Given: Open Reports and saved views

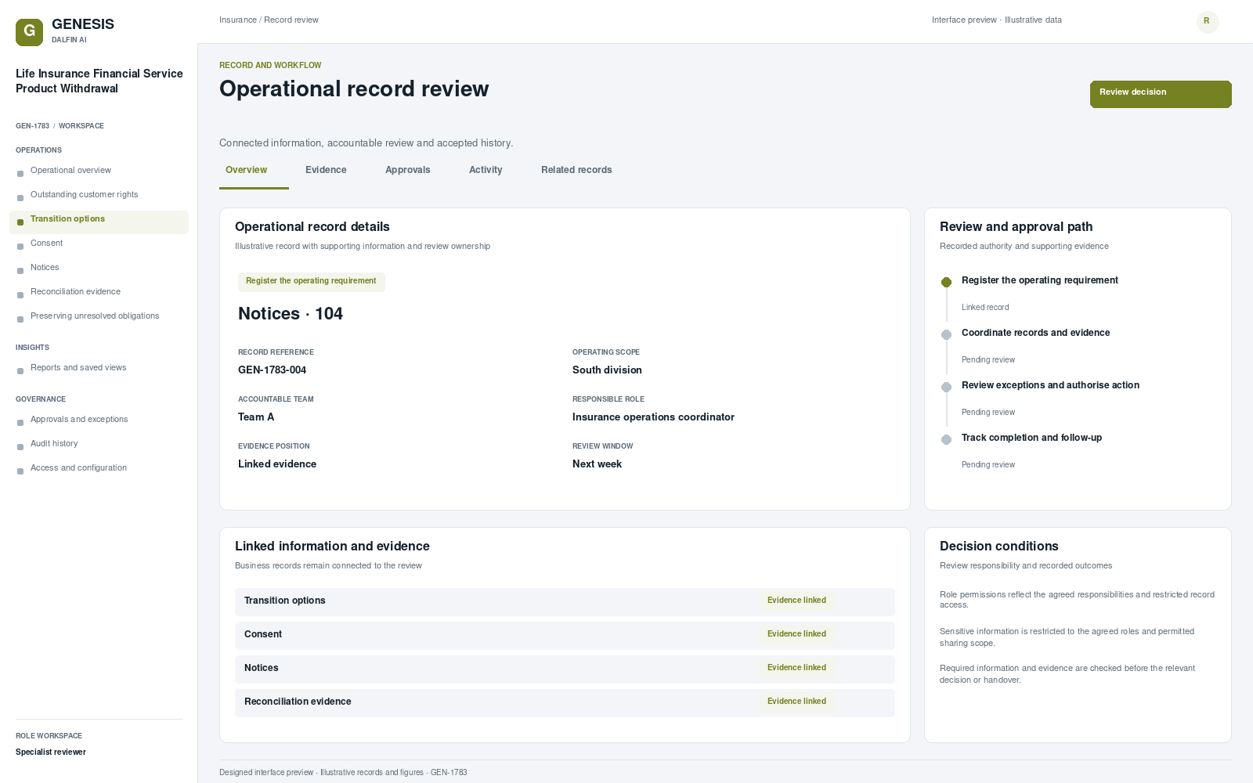Looking at the screenshot, I should coord(99,368).
